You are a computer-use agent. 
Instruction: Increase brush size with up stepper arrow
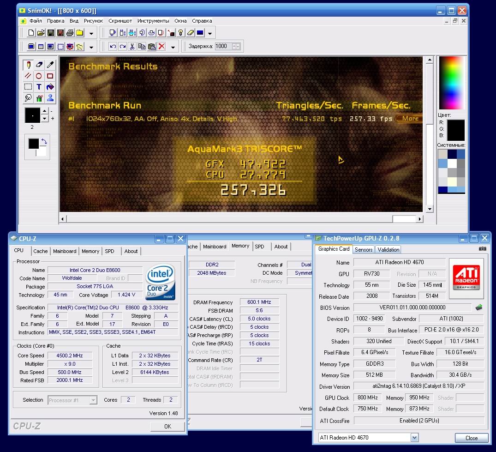[45, 111]
